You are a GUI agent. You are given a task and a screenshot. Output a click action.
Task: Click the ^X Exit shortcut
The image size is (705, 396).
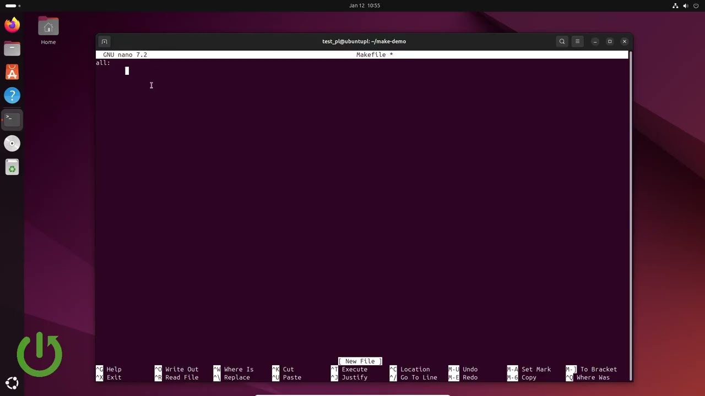pyautogui.click(x=109, y=377)
